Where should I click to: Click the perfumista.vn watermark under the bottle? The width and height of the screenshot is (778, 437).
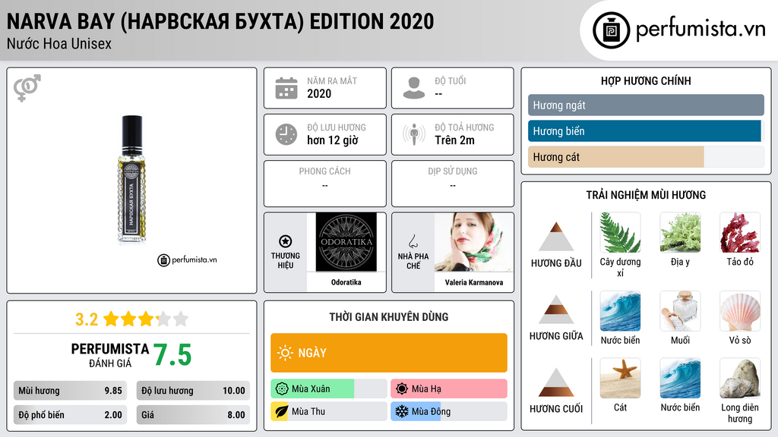(x=187, y=259)
